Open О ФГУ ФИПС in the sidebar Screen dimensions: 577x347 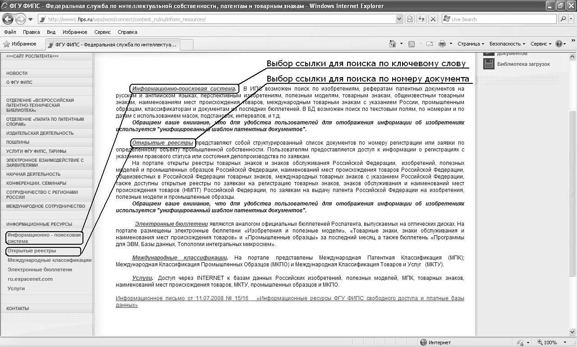[x=19, y=82]
